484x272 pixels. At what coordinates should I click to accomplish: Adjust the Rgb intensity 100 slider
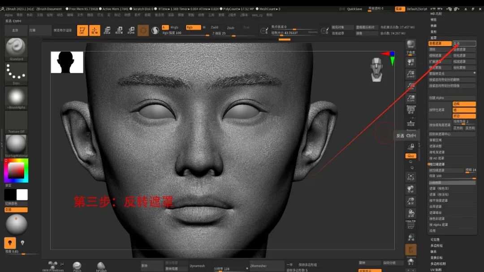(x=186, y=33)
